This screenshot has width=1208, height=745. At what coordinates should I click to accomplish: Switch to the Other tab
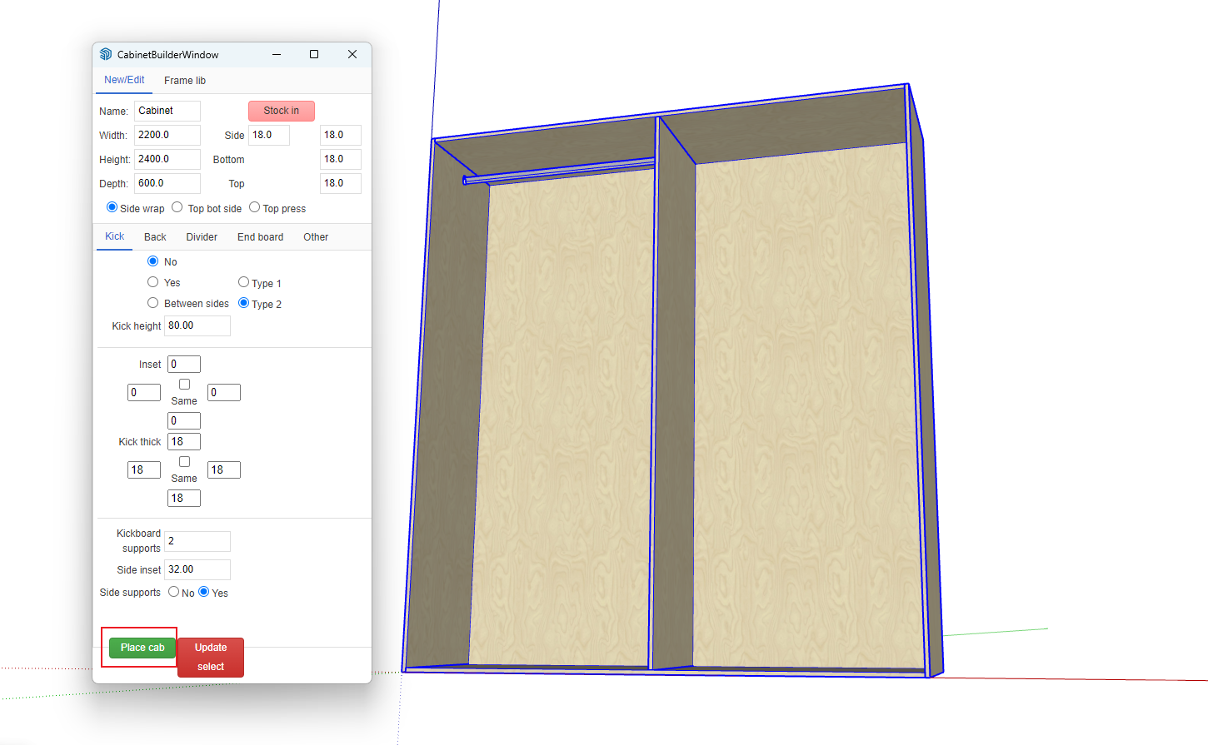[x=316, y=237]
